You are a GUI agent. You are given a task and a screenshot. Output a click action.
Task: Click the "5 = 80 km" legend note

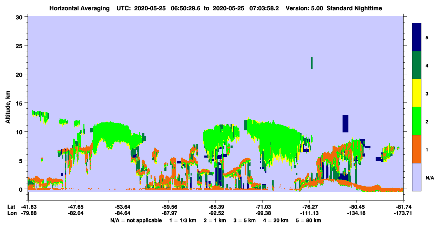[308, 220]
